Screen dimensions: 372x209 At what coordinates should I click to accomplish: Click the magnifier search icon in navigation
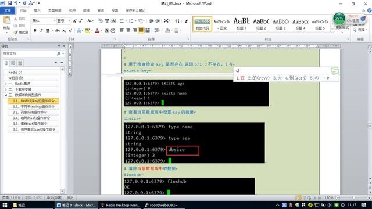[58, 53]
